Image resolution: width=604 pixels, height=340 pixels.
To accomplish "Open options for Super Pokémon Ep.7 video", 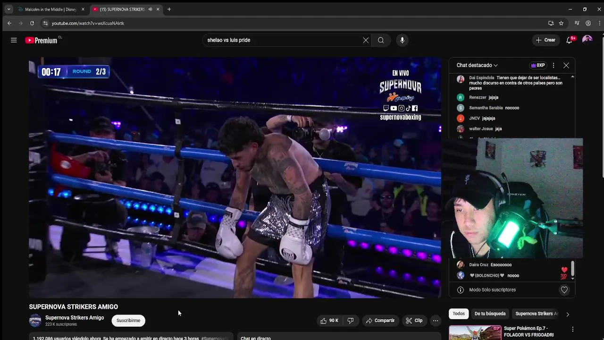I will pos(573,329).
